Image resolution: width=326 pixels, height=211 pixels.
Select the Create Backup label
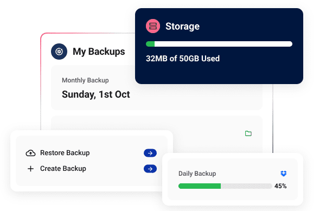coord(63,169)
